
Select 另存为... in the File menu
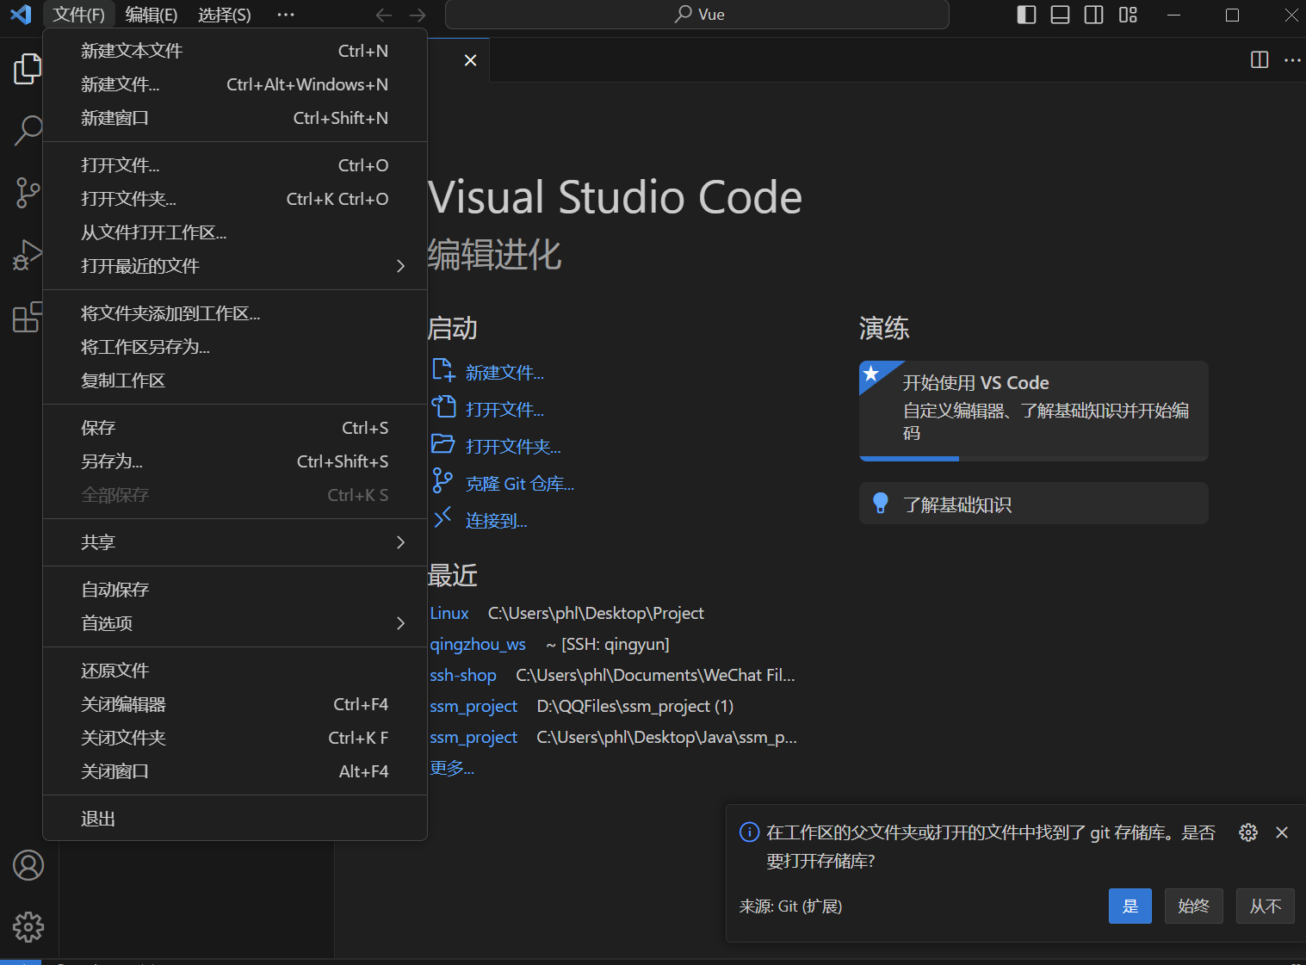tap(235, 461)
